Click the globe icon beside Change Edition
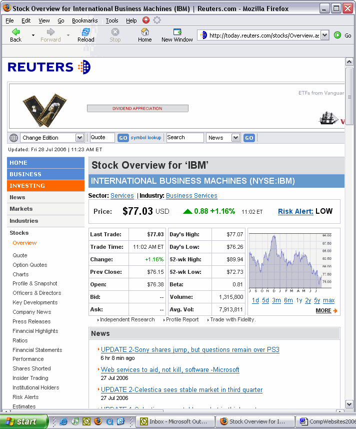Viewport: 356px width, 429px height. tap(13, 138)
